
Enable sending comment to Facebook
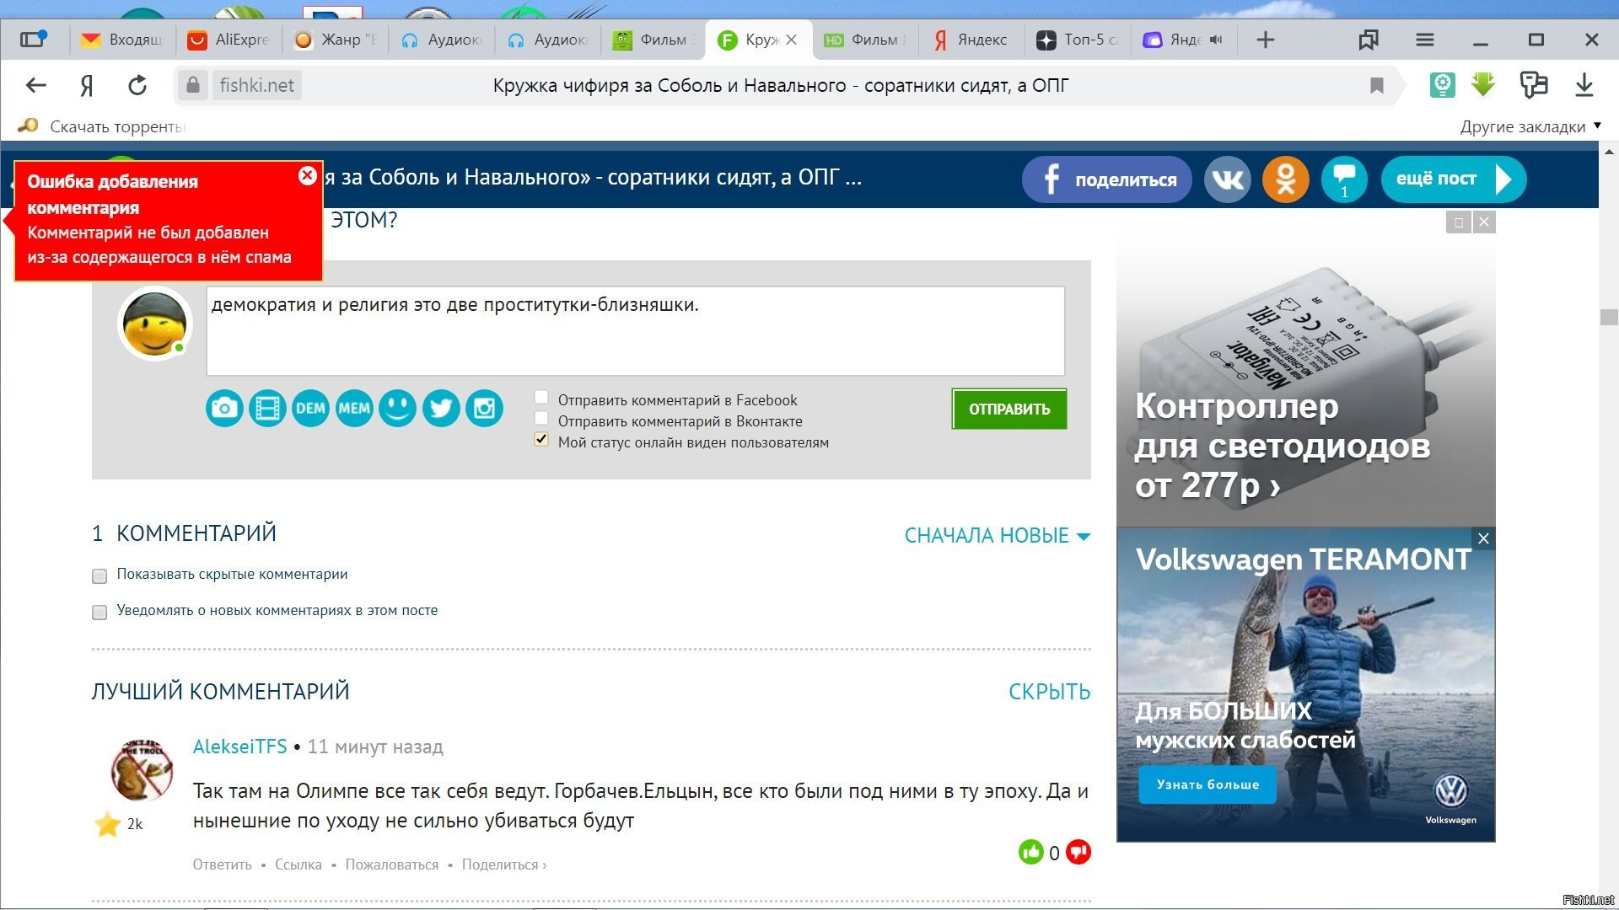tap(541, 398)
